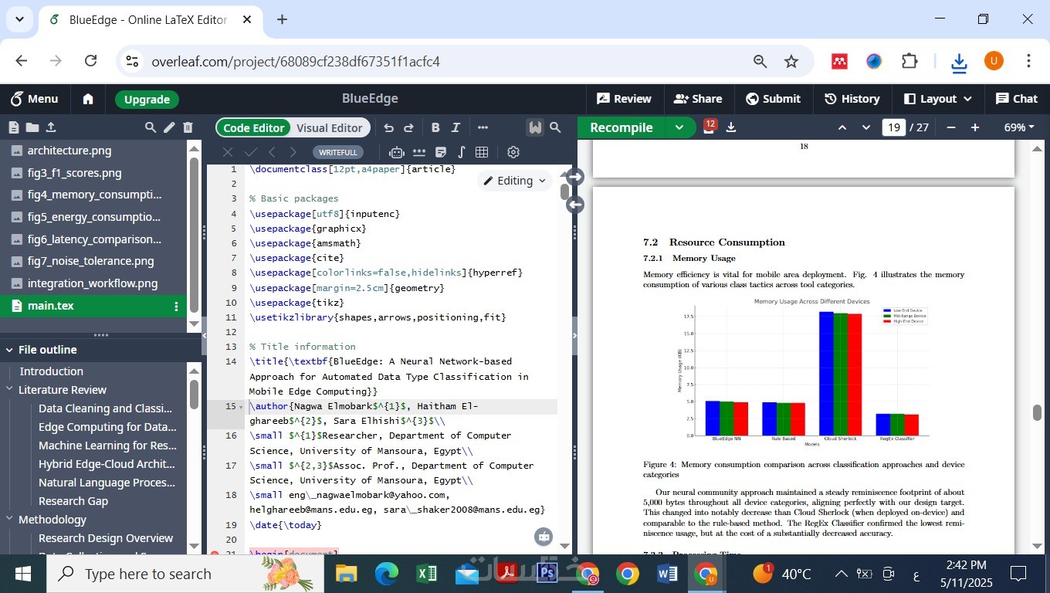This screenshot has width=1050, height=593.
Task: Toggle bold formatting
Action: (435, 128)
